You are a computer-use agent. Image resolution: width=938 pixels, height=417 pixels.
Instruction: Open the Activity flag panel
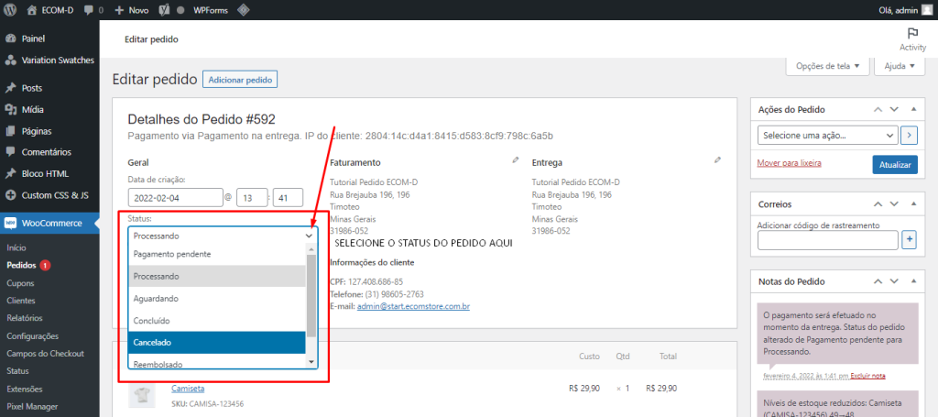coord(913,39)
